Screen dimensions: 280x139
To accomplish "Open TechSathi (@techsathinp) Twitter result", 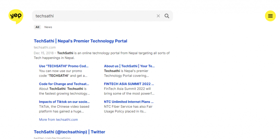I will (69, 132).
